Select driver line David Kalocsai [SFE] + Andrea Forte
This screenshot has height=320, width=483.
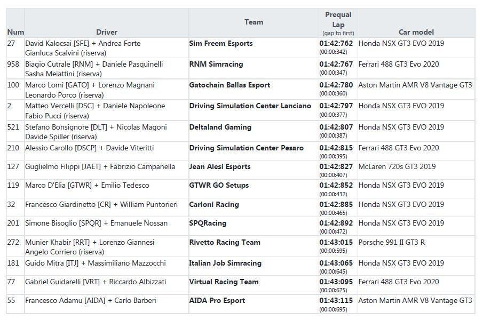tap(83, 43)
